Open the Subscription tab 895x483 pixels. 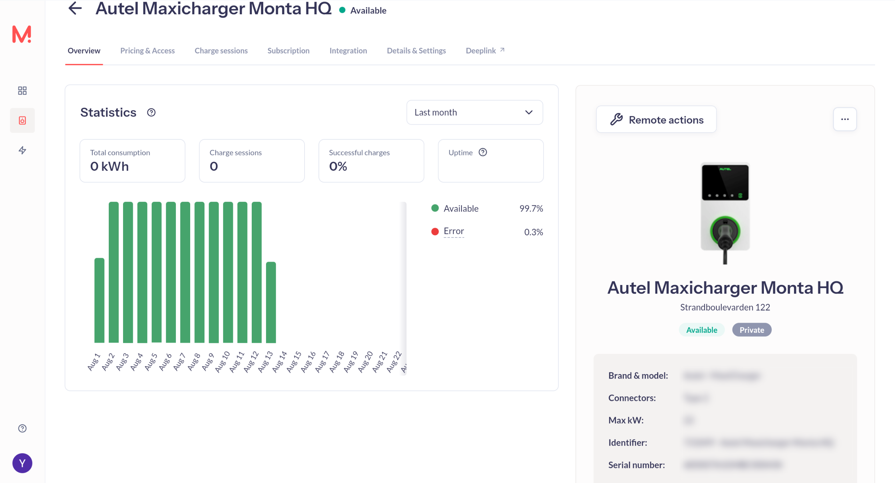[288, 51]
